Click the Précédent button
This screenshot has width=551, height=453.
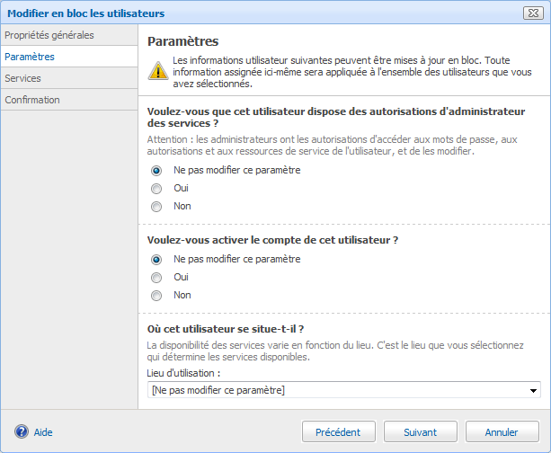(x=338, y=432)
